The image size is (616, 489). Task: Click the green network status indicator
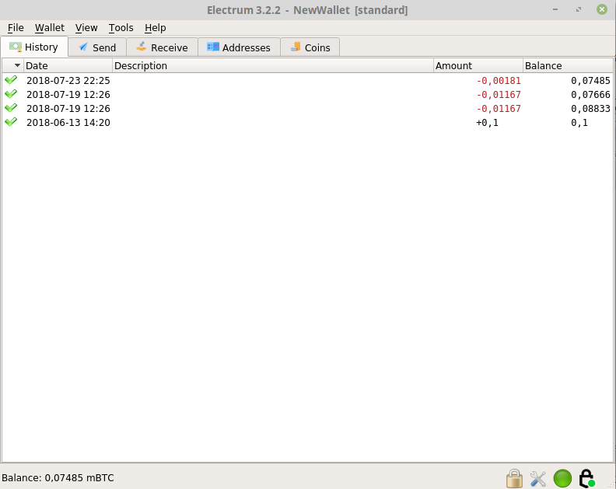click(x=562, y=479)
